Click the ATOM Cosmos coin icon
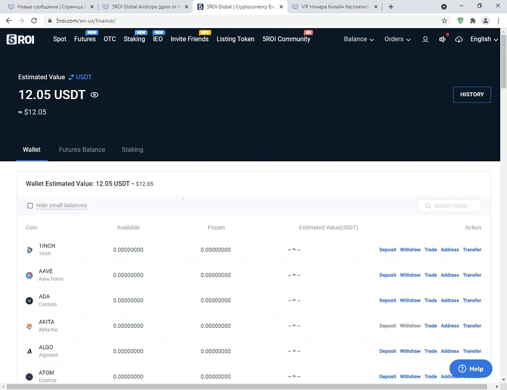The height and width of the screenshot is (390, 507). click(x=29, y=377)
